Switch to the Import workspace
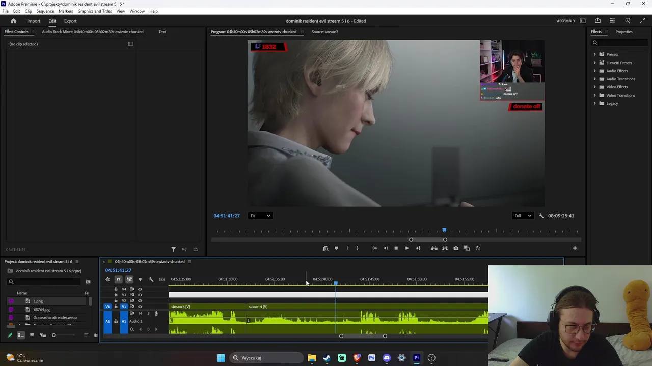652x366 pixels. click(x=34, y=21)
